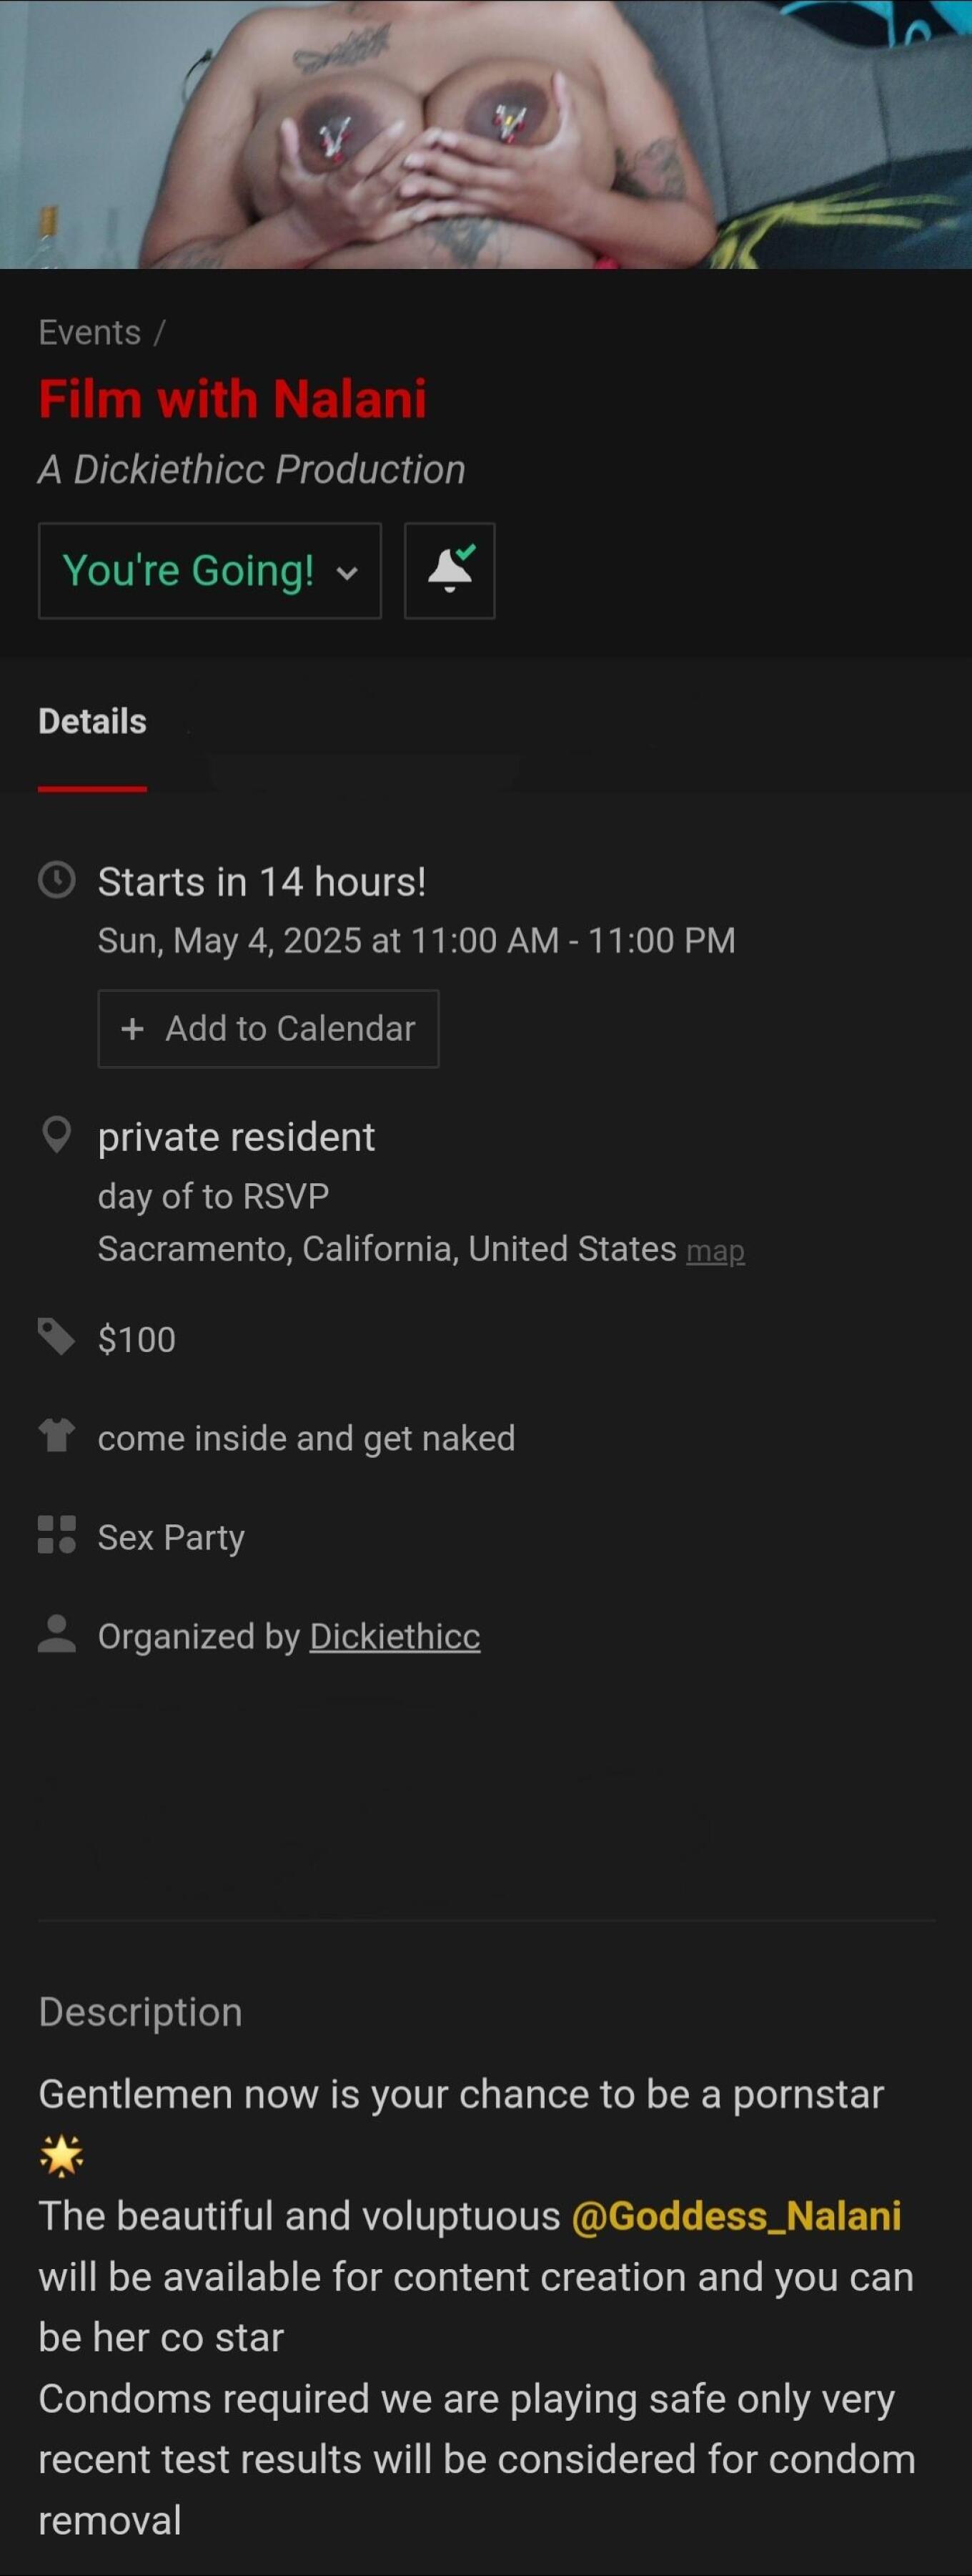972x2576 pixels.
Task: Click the $100 price text
Action: click(137, 1339)
